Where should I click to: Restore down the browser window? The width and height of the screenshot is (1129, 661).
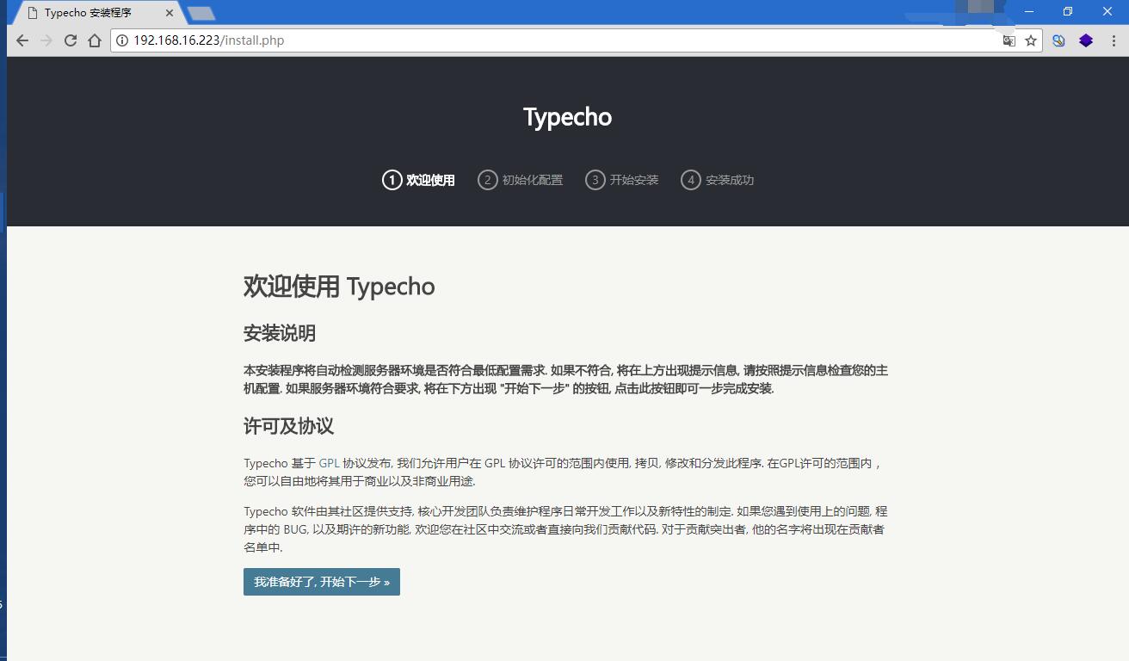(x=1068, y=11)
